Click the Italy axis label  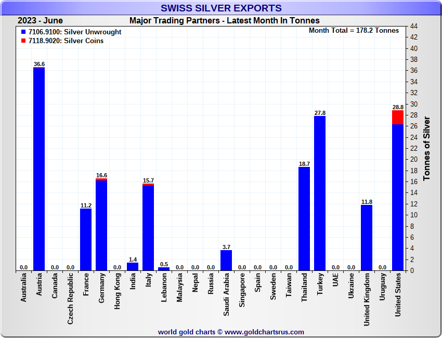click(148, 280)
